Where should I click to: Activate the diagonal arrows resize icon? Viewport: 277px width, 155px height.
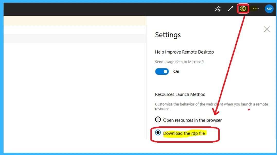click(230, 8)
